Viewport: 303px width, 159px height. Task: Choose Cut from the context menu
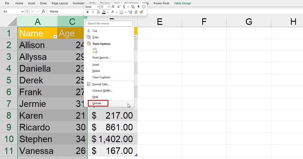click(x=95, y=31)
